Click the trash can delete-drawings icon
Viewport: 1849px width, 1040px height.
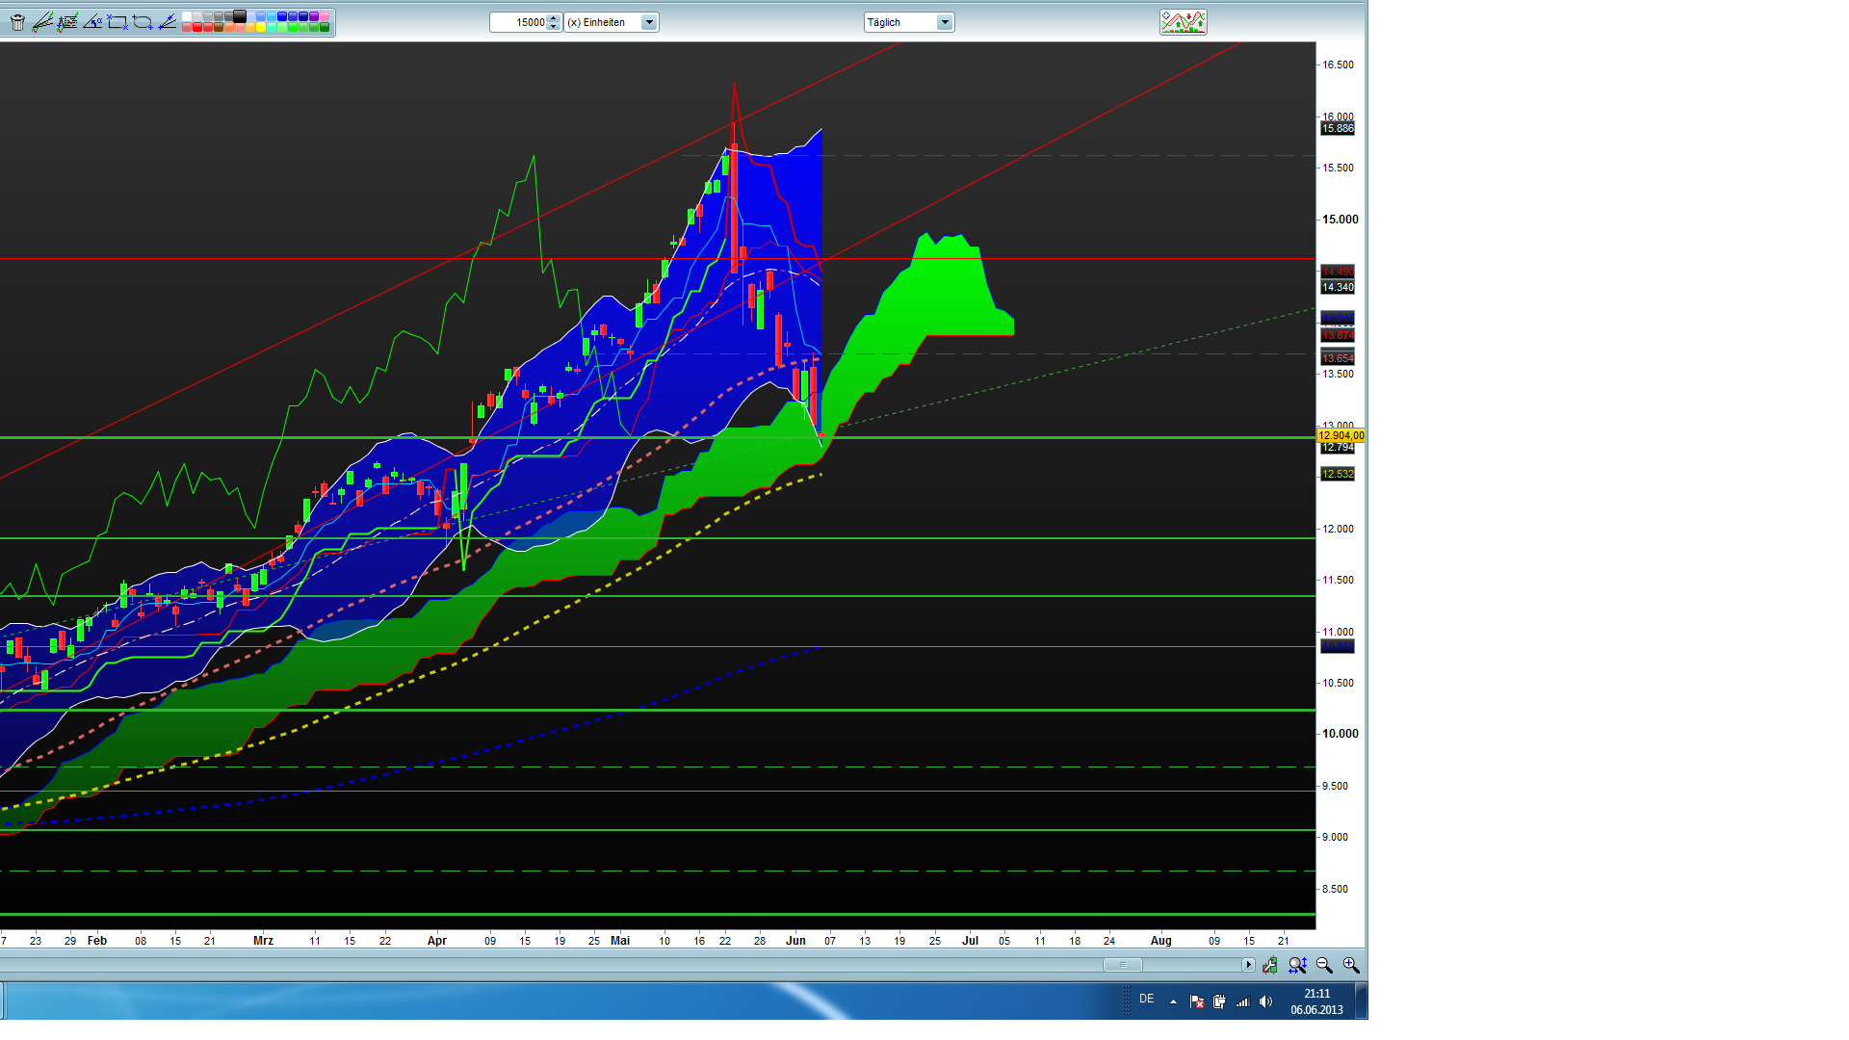pyautogui.click(x=17, y=22)
